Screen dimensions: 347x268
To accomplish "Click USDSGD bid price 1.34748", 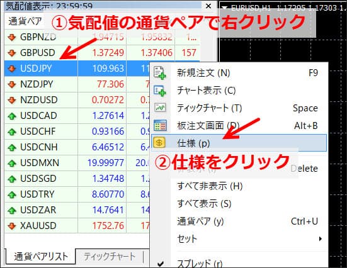I will pos(108,179).
